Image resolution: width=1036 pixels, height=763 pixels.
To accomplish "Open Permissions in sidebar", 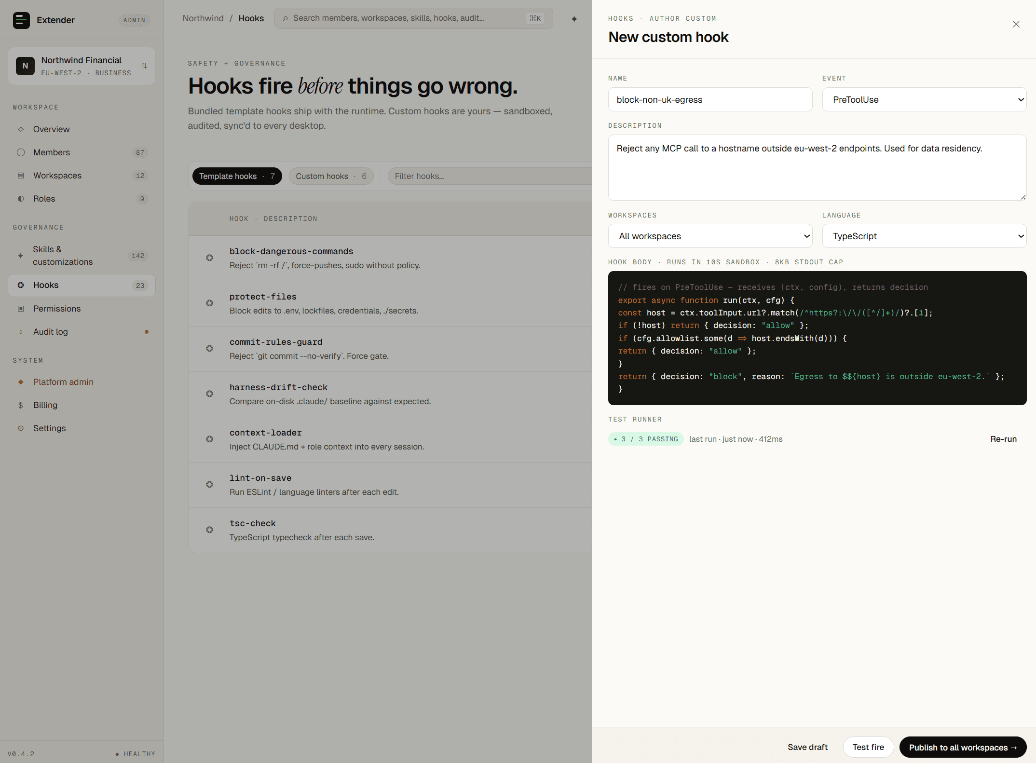I will coord(82,309).
